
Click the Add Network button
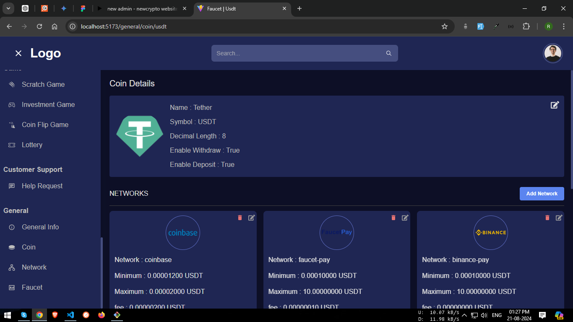[542, 194]
